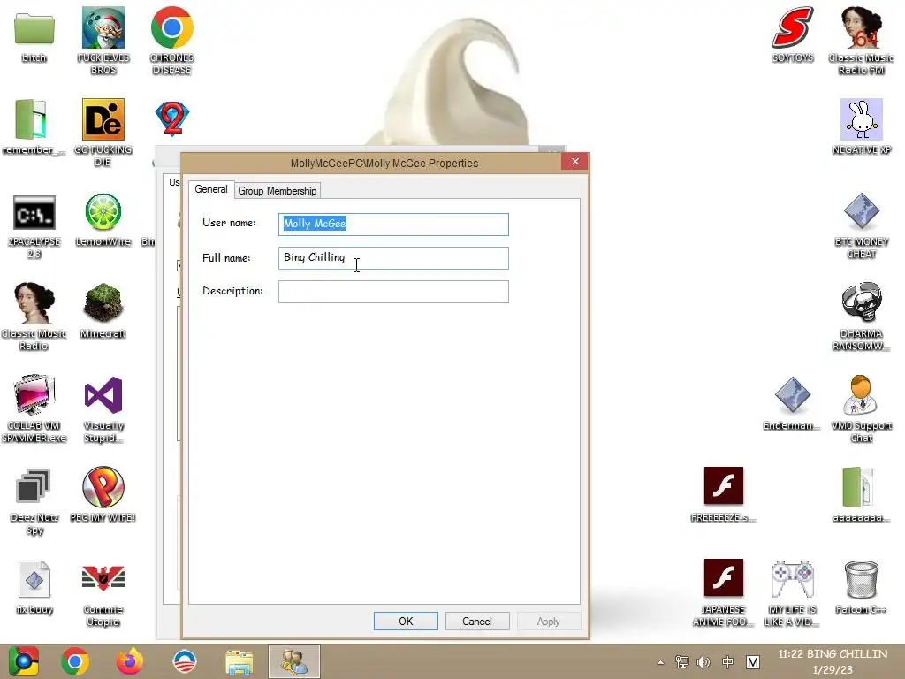Viewport: 905px width, 679px height.
Task: Open Chrome from the taskbar
Action: coord(75,661)
